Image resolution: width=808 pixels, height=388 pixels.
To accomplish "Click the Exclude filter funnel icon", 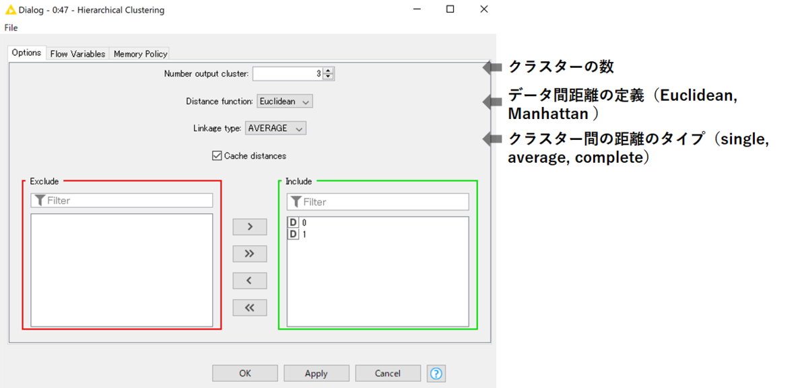I will pyautogui.click(x=40, y=200).
